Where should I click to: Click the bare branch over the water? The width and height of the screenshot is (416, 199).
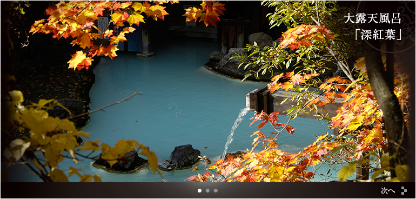[x=106, y=105]
